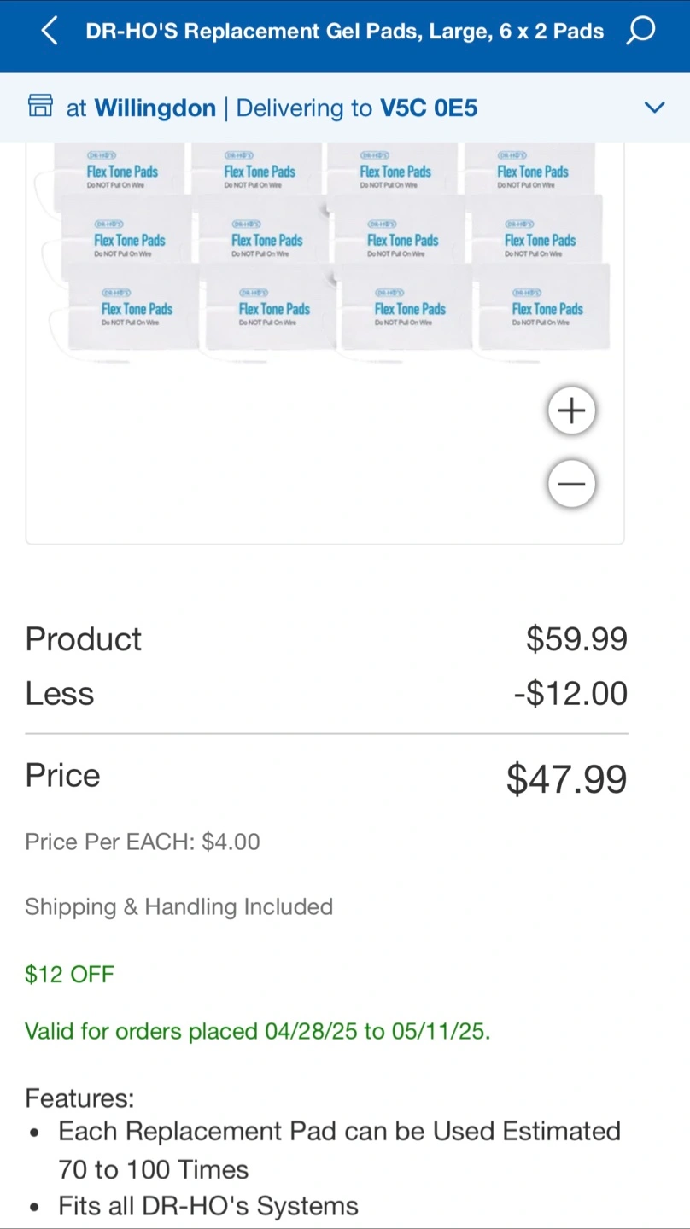The image size is (690, 1229).
Task: Tap the warehouse store icon
Action: coord(40,107)
